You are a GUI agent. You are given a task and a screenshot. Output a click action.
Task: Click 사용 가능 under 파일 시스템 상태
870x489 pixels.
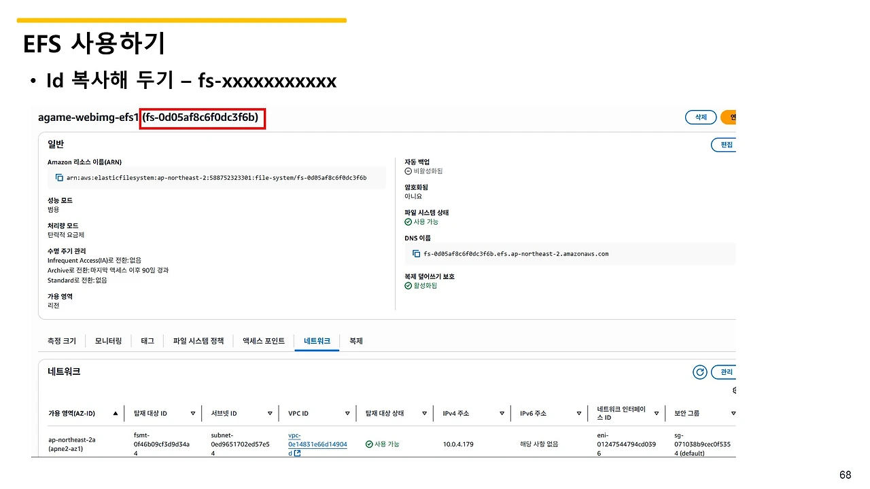tap(426, 222)
